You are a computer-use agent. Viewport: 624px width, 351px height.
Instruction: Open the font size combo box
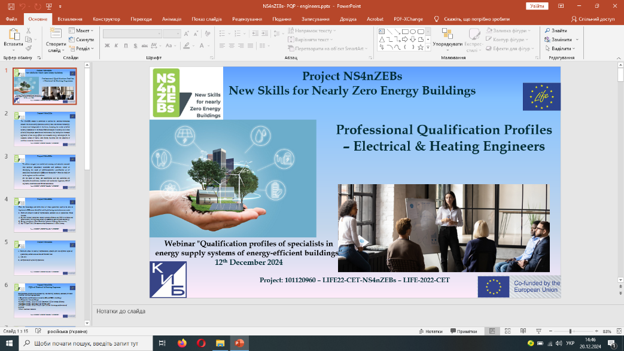(172, 34)
